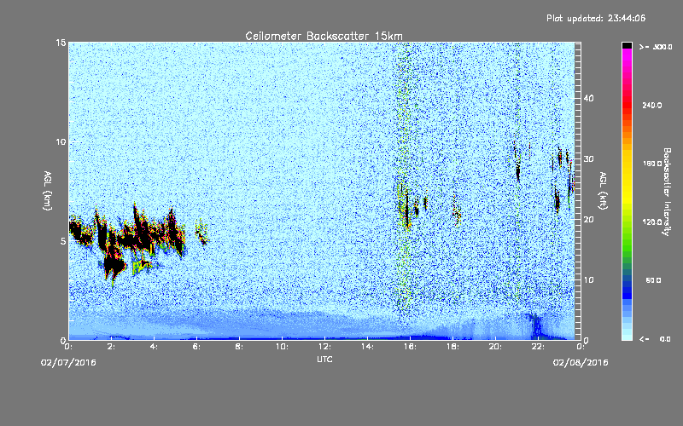
Task: Click the 10 km tick on left axis
Action: tap(61, 141)
